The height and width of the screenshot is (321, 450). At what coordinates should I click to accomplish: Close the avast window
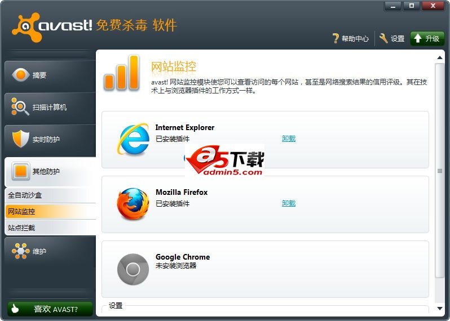(433, 6)
